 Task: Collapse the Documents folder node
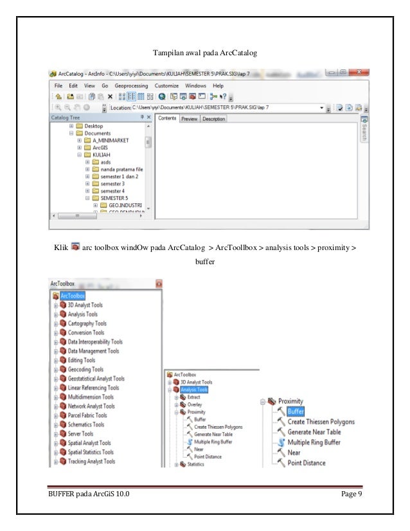point(71,133)
